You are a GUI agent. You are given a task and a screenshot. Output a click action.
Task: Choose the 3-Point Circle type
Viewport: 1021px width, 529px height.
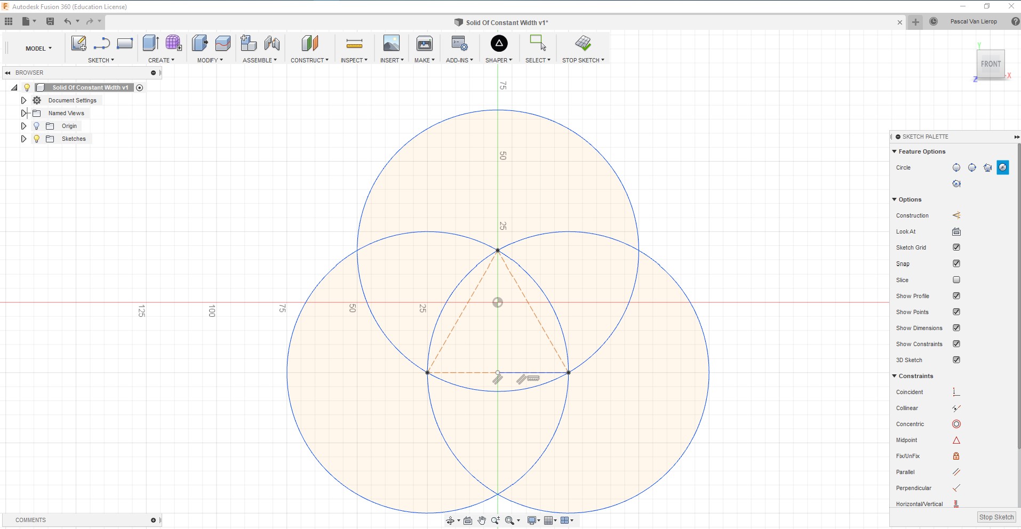(x=987, y=167)
